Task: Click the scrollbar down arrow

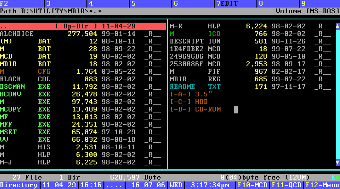Action: pos(338,163)
